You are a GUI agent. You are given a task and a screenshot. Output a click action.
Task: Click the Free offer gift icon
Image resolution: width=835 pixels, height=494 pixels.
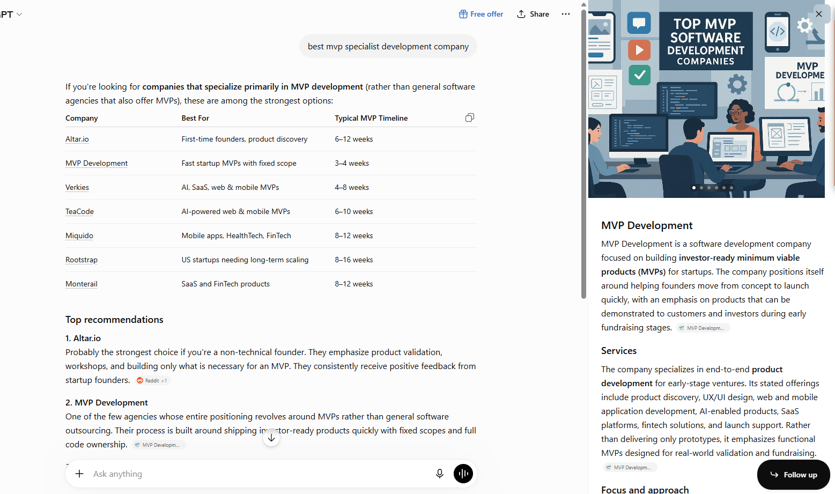click(463, 14)
